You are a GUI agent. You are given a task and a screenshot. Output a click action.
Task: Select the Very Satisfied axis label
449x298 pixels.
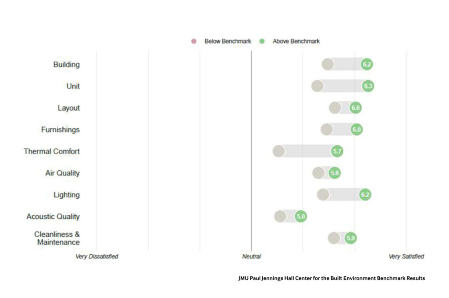click(406, 256)
